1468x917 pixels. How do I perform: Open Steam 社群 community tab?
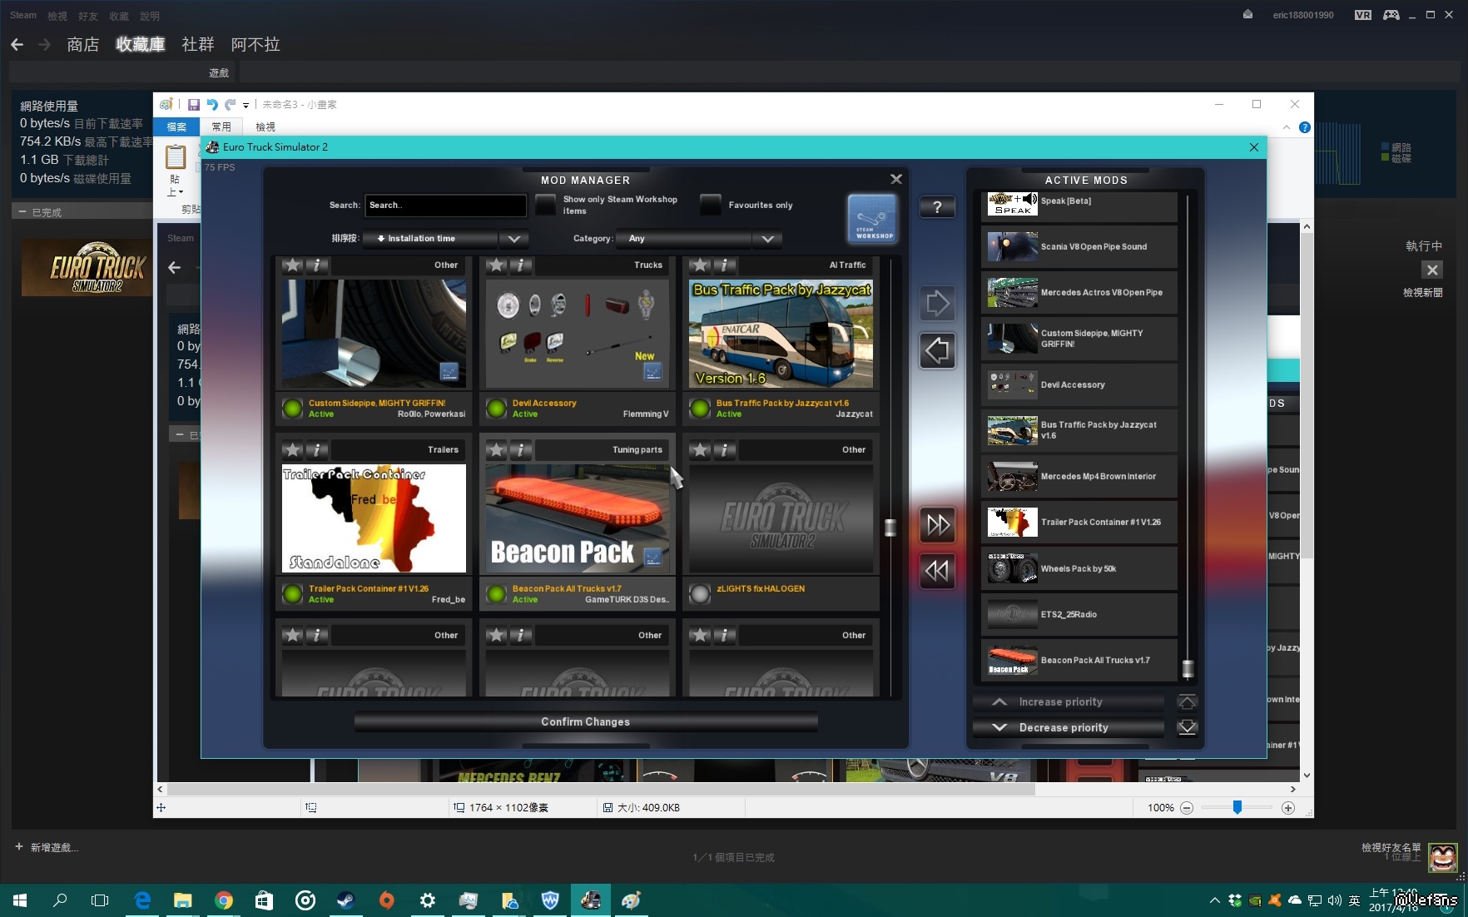click(x=198, y=44)
